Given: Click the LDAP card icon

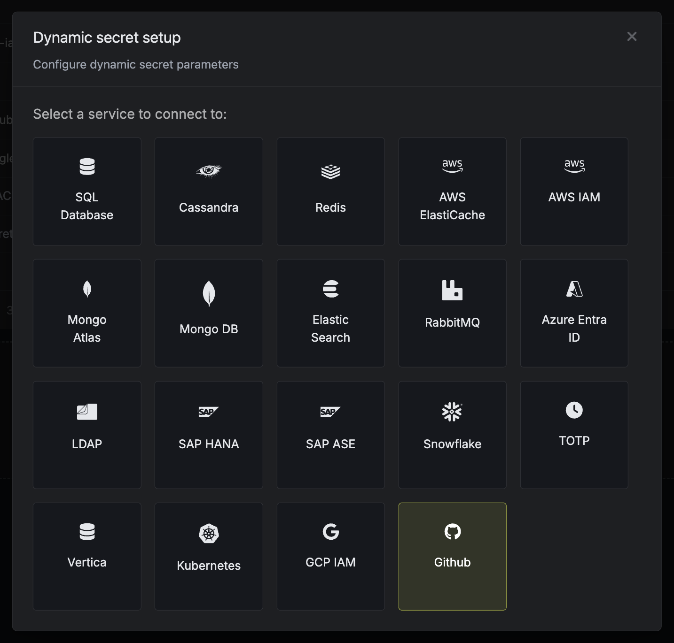Looking at the screenshot, I should click(87, 412).
